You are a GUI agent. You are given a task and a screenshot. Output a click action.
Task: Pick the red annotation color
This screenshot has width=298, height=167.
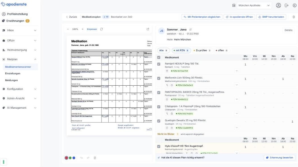(x=66, y=158)
